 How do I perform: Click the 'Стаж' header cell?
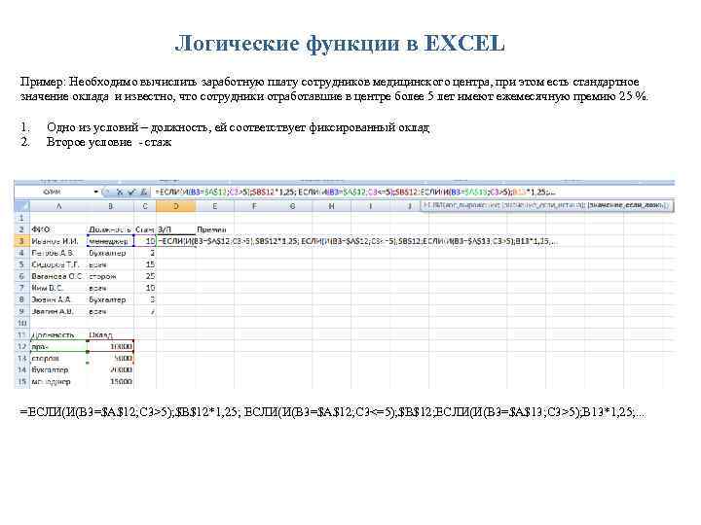145,229
